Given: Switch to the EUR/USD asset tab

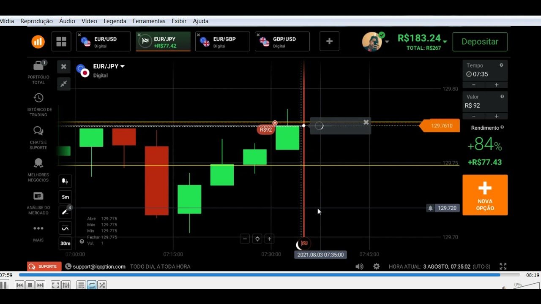Looking at the screenshot, I should 104,42.
